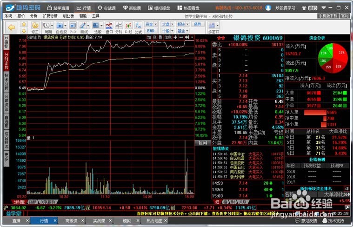
Task: Click the 多窗口 multi-window icon
Action: click(212, 26)
